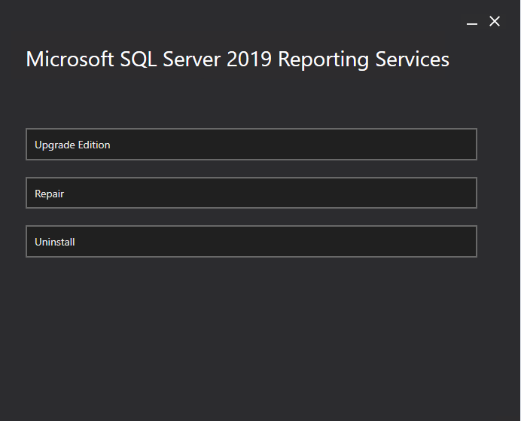Select the Repair option

point(251,193)
